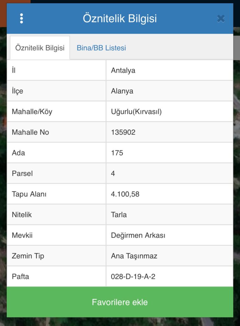240x326 pixels.
Task: Click the Nitelik value Tarla
Action: [x=119, y=215]
